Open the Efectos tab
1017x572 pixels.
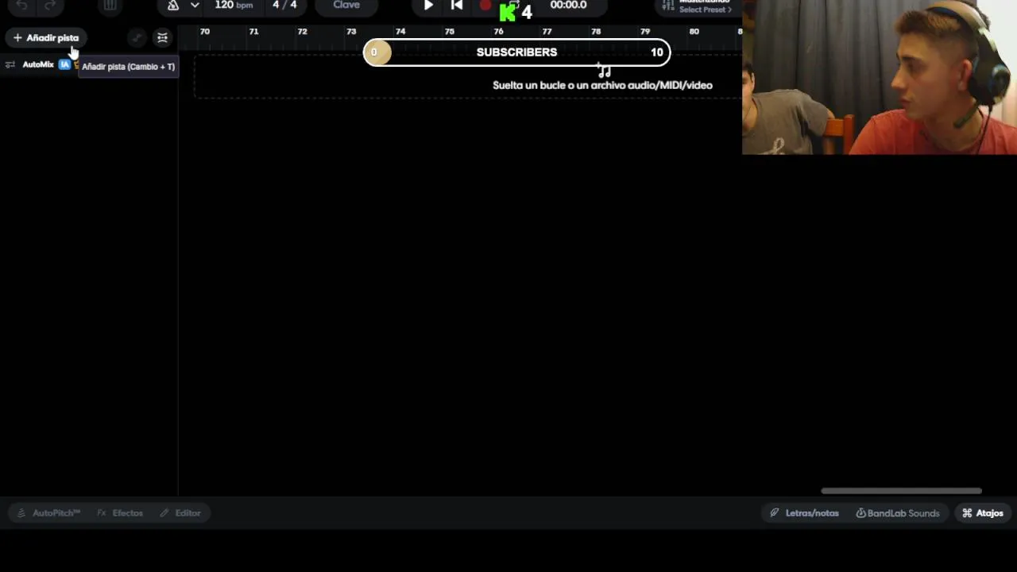pyautogui.click(x=120, y=513)
